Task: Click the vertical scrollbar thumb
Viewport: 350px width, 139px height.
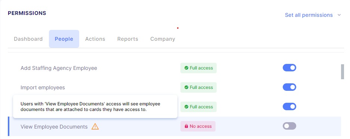Action: (x=343, y=72)
